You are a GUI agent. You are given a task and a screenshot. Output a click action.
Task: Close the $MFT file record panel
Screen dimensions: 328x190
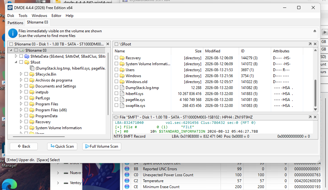[x=315, y=117]
